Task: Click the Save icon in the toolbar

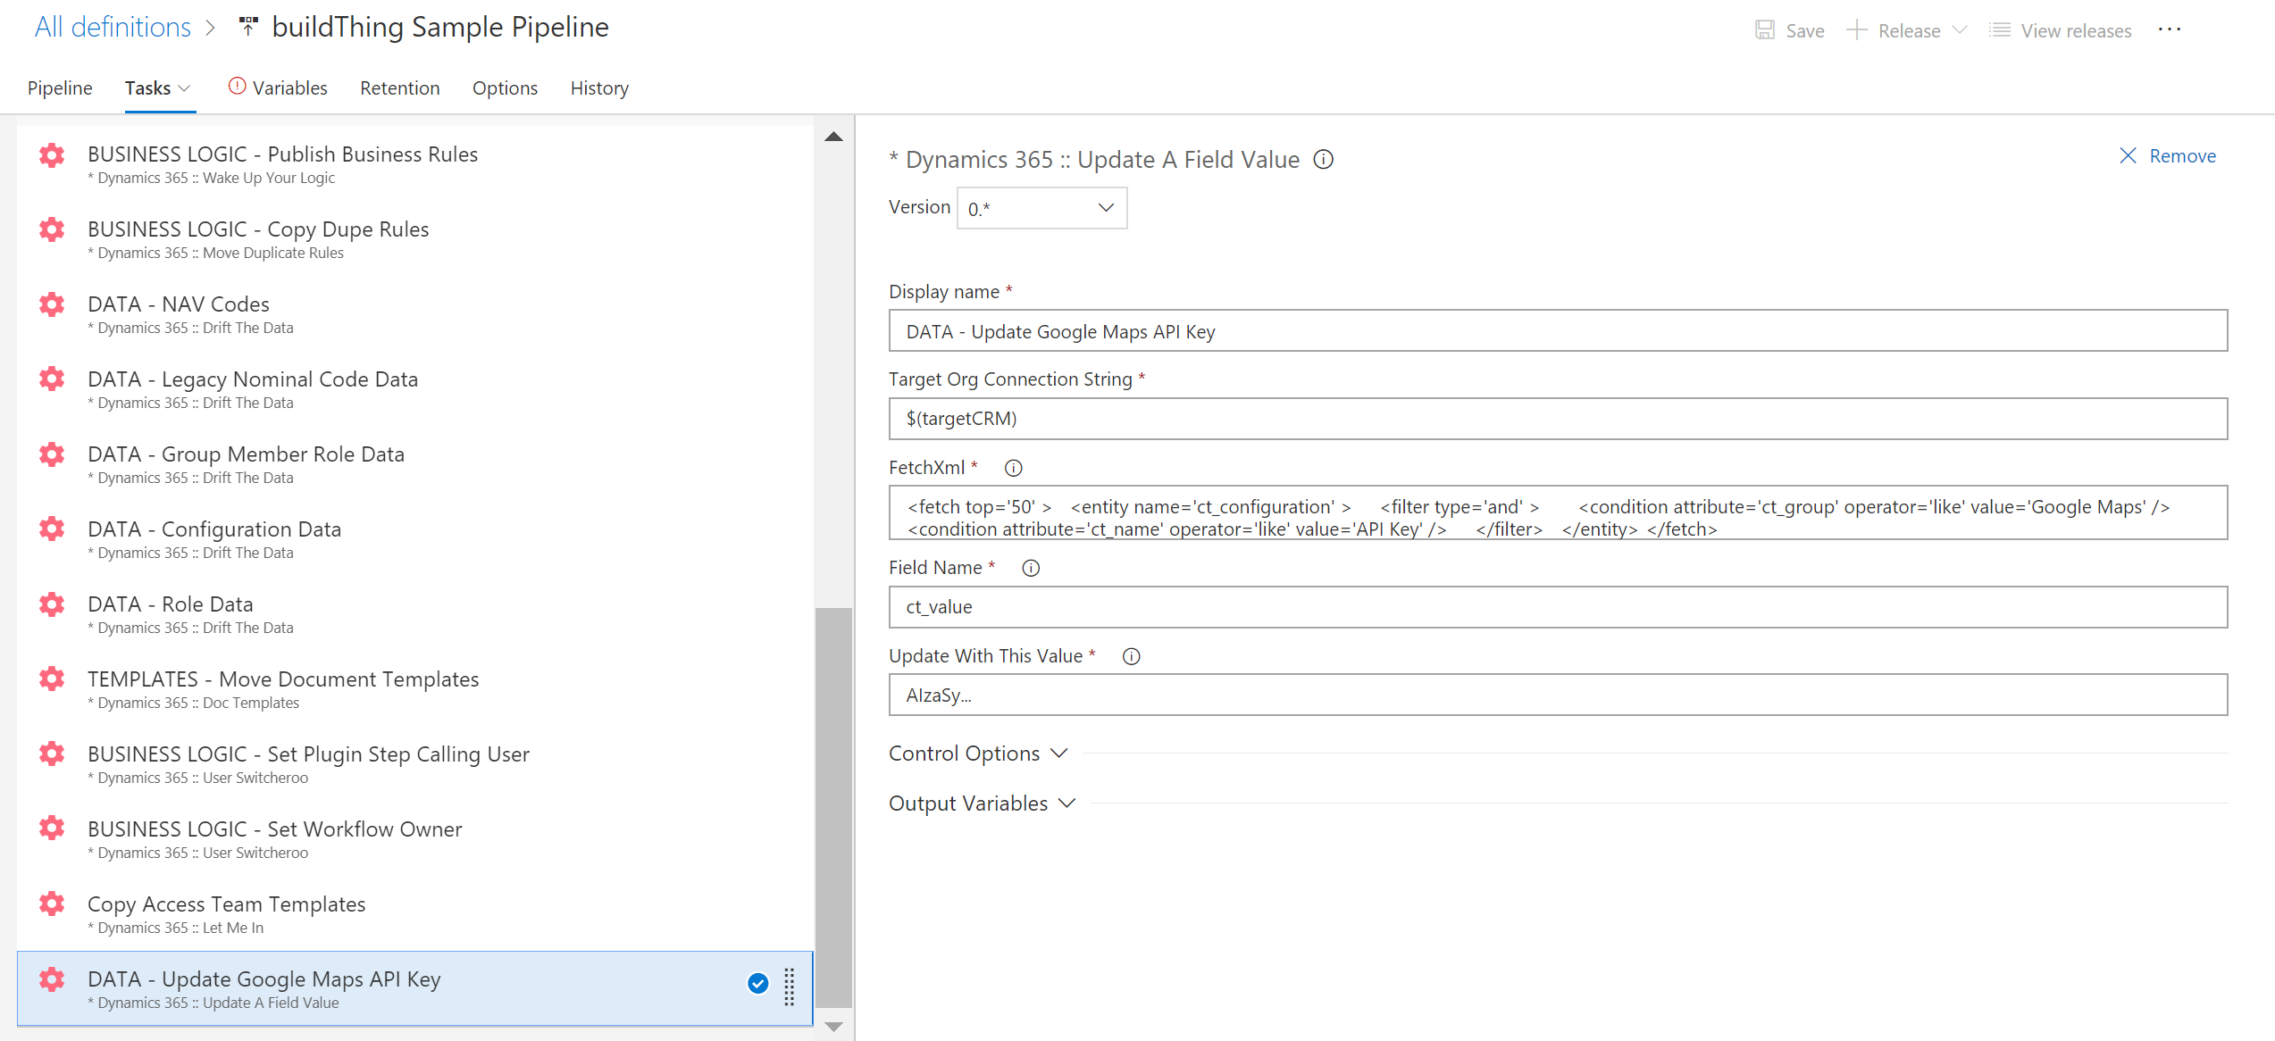Action: point(1764,29)
